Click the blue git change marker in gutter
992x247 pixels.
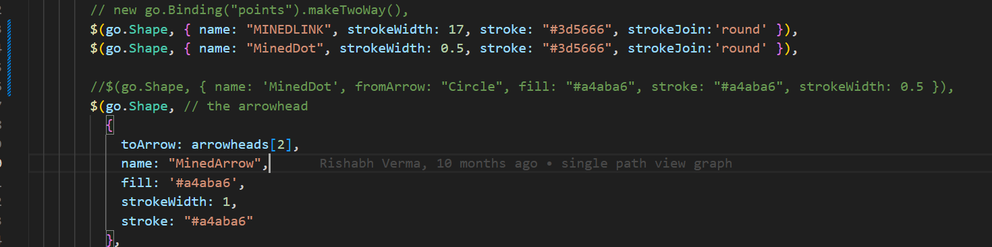click(10, 58)
